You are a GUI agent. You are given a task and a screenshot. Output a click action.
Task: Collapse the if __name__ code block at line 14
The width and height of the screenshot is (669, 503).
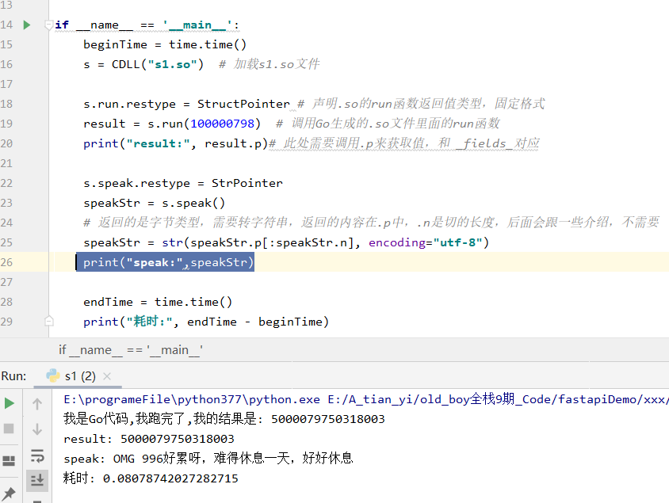click(48, 25)
